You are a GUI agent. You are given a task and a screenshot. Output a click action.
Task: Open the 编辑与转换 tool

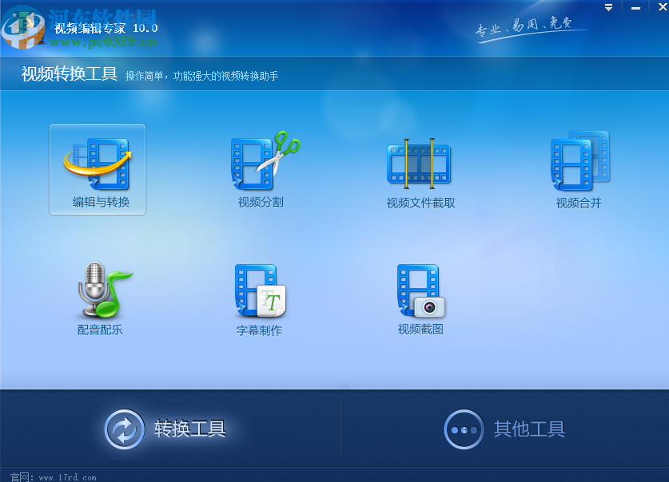[x=98, y=169]
